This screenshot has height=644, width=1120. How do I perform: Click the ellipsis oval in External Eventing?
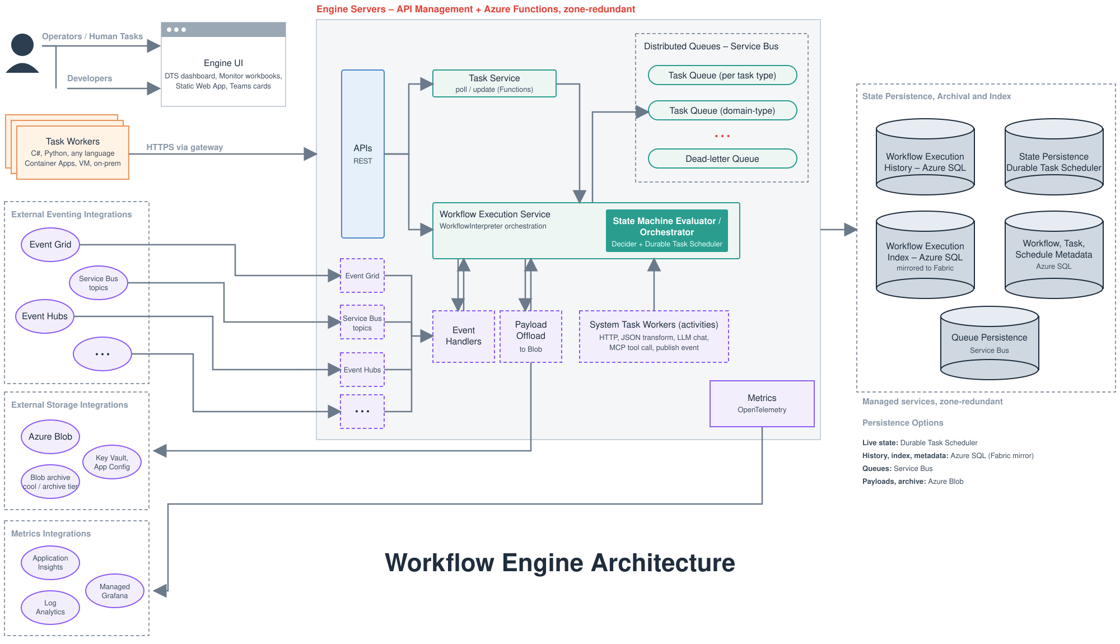tap(102, 354)
